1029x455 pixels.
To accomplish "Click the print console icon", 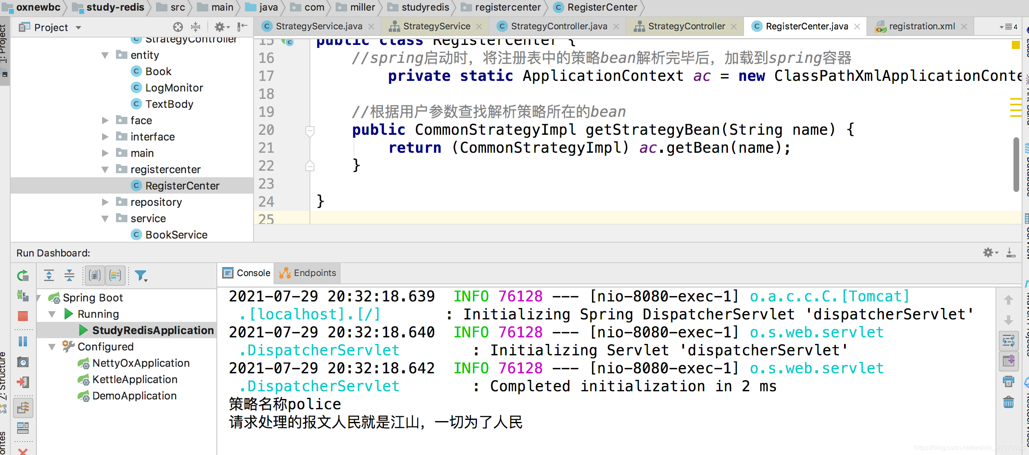I will [1008, 381].
